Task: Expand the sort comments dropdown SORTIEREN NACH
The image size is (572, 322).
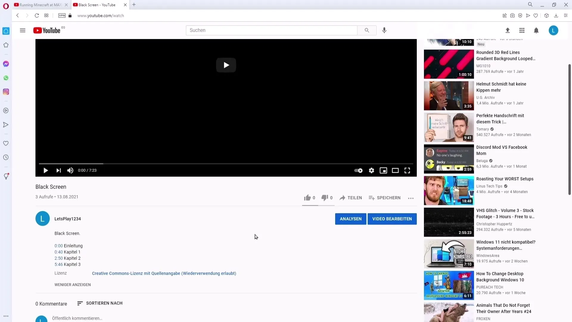Action: pos(100,303)
